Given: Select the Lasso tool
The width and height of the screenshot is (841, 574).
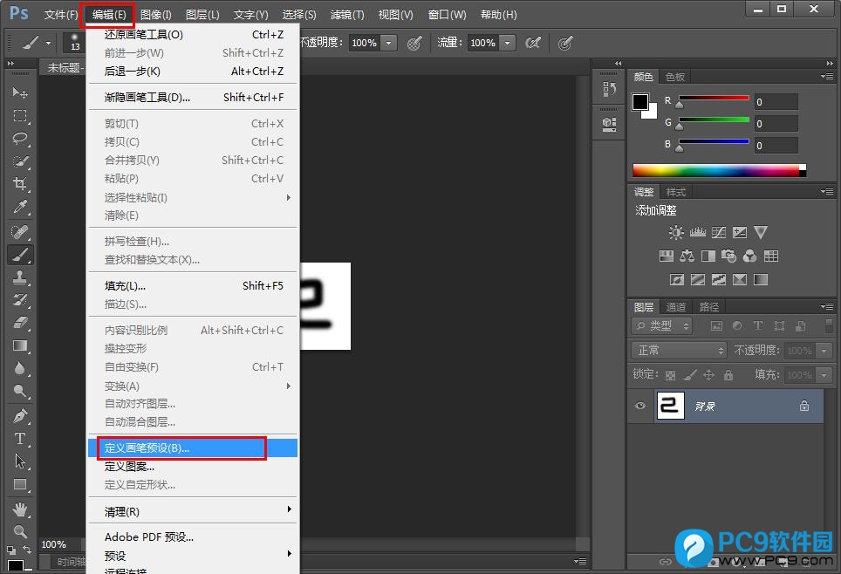Looking at the screenshot, I should [20, 139].
